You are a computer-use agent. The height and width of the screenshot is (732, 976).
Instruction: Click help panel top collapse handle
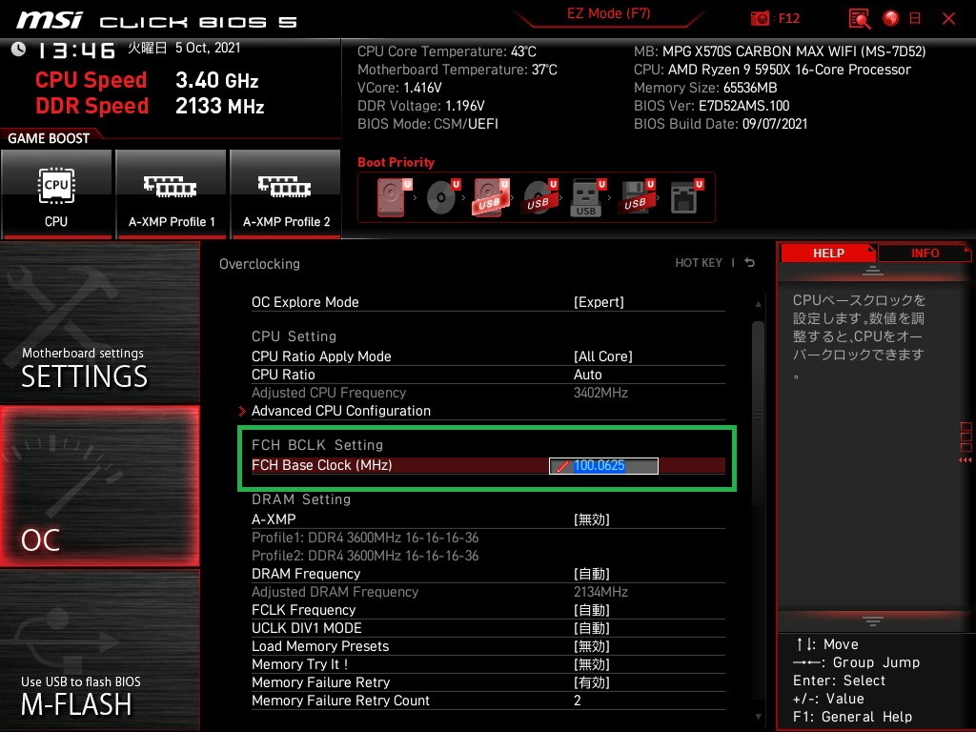click(873, 270)
